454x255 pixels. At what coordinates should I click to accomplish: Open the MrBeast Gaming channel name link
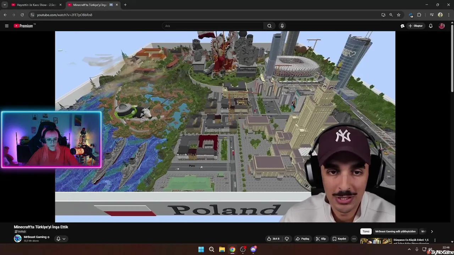tap(35, 237)
